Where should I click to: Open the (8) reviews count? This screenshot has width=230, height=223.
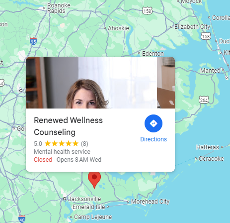pos(84,144)
